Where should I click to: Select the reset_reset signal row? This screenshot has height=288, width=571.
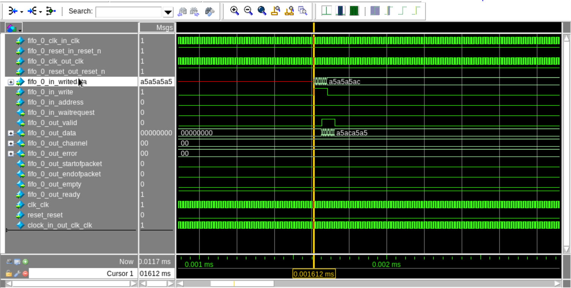coord(45,215)
